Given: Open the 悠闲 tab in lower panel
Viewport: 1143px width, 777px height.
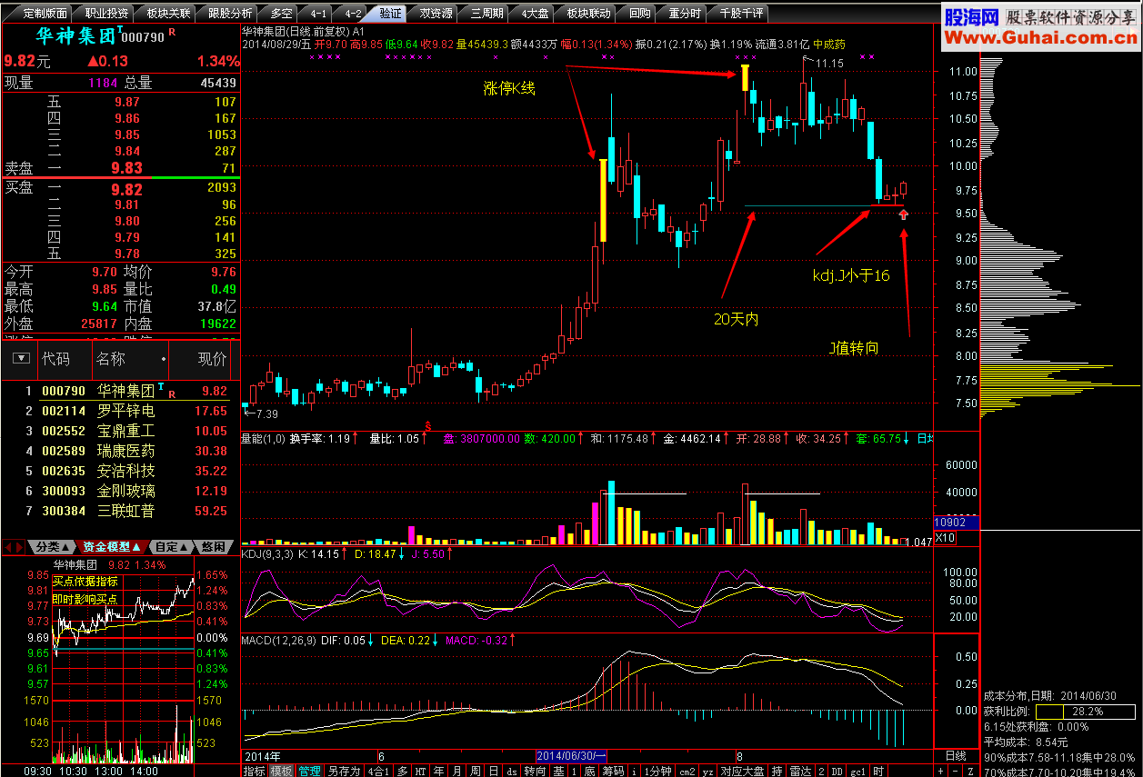Looking at the screenshot, I should pyautogui.click(x=213, y=547).
